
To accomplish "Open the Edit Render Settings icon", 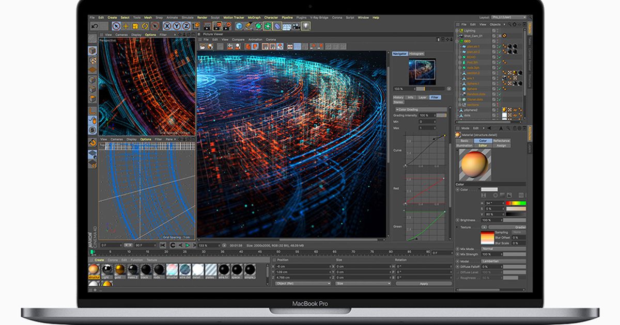I will (x=227, y=26).
